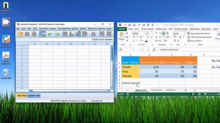Screen dimensions: 220x123
Task: Open the Koşullu Biçimlendirme dropdown
Action: click(x=199, y=33)
